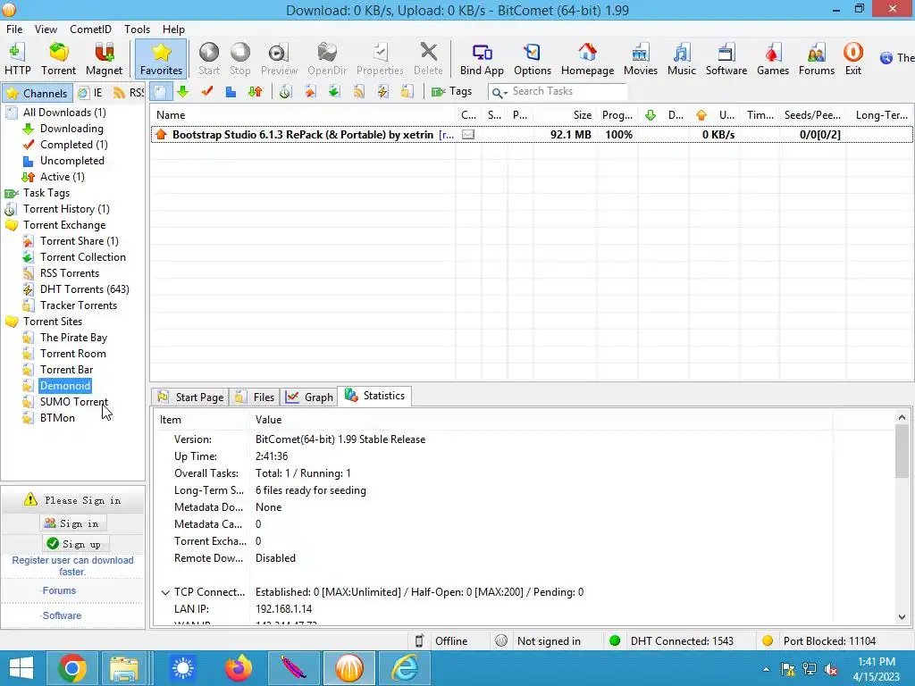Screen dimensions: 915x686
Task: Focus the Search Tasks input field
Action: (568, 92)
